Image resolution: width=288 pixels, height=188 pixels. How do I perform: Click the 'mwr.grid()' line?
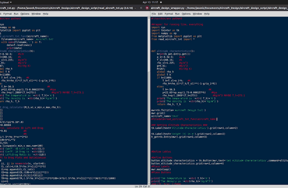(158, 113)
